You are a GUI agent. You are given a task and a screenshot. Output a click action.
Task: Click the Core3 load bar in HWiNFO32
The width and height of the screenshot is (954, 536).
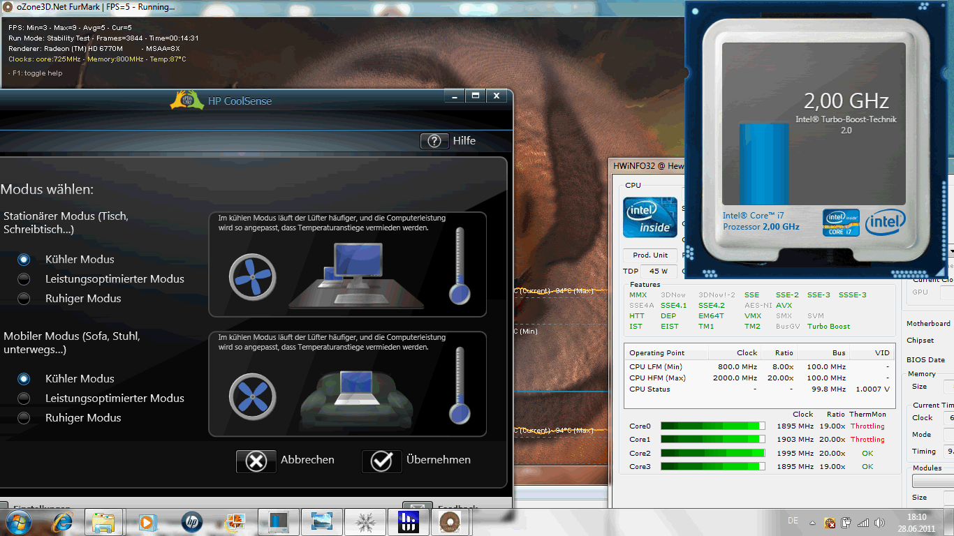click(x=713, y=466)
